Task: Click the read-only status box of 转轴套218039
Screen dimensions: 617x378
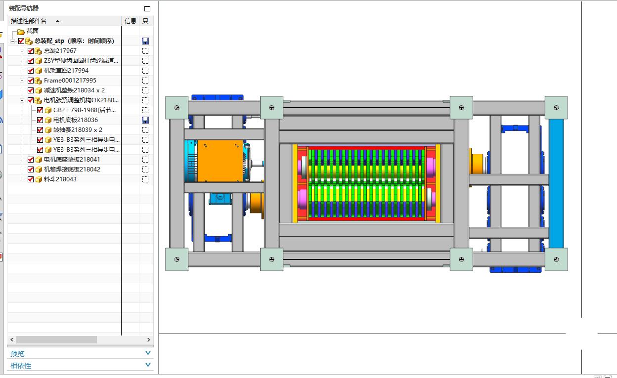Action: [x=145, y=130]
